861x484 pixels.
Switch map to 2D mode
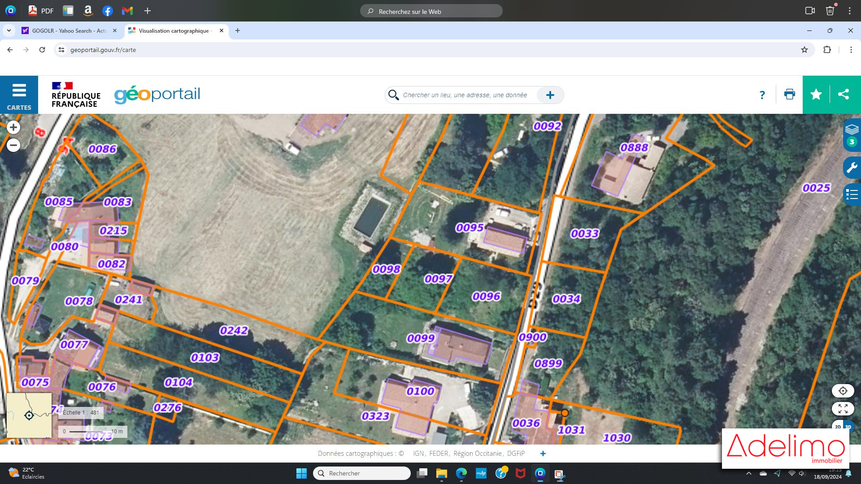coord(837,427)
